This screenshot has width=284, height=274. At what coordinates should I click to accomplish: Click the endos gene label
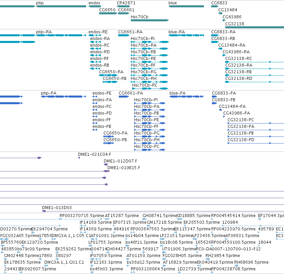(x=94, y=3)
